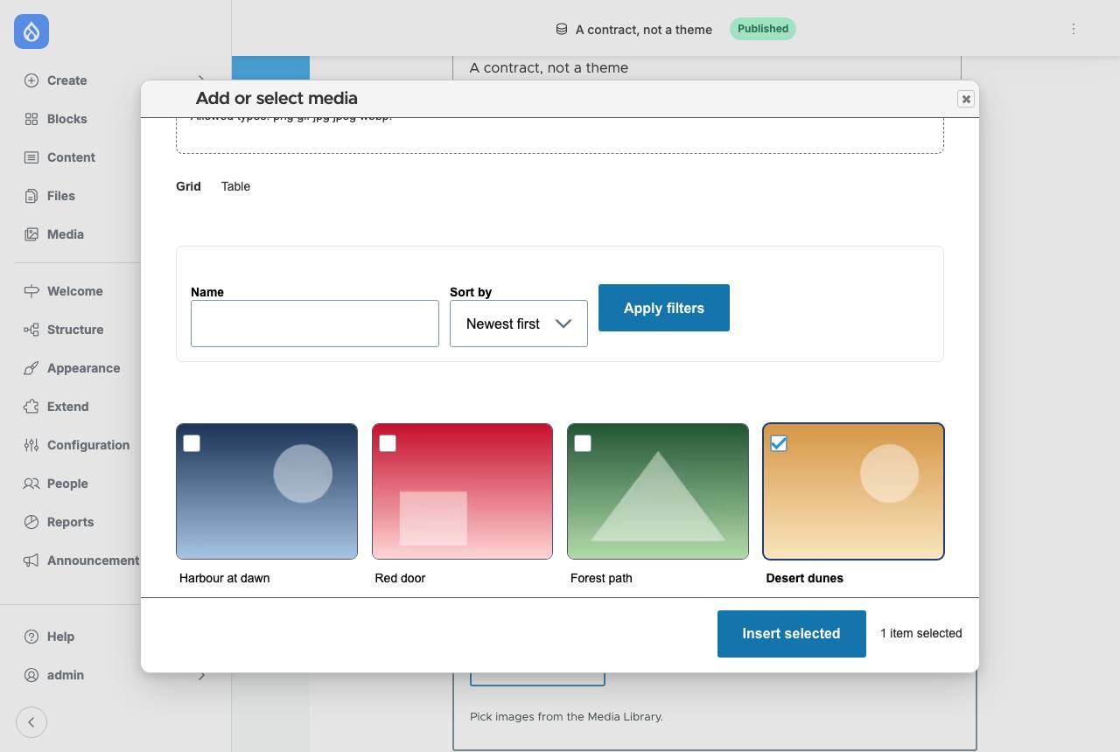Untick the Desert dunes checkbox
This screenshot has width=1120, height=752.
779,443
